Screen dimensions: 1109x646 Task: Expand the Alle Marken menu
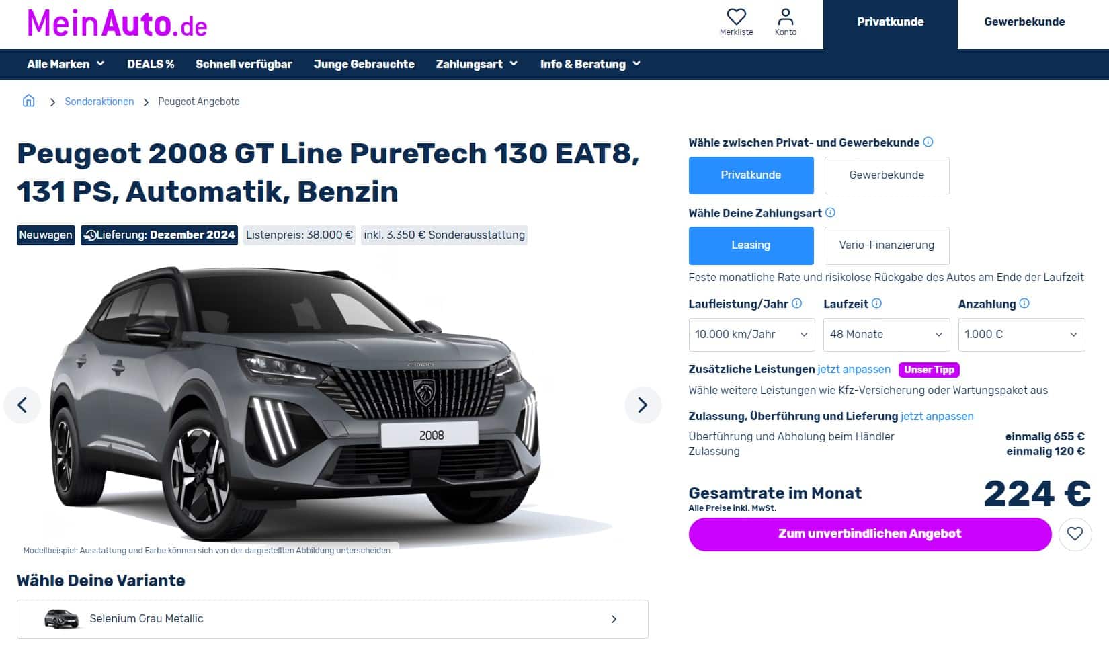point(66,64)
